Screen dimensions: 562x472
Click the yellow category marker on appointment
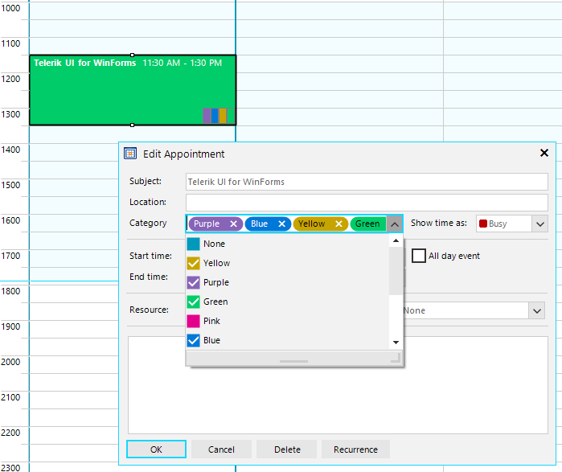click(x=223, y=116)
